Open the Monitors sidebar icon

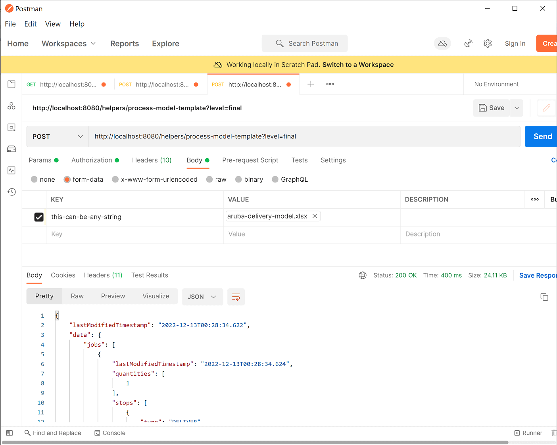(12, 171)
